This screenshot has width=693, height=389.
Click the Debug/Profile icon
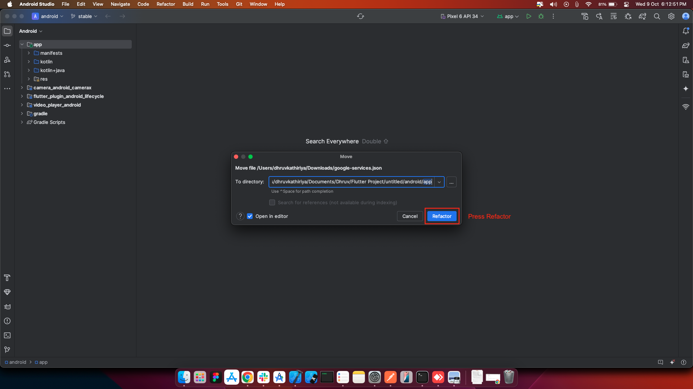coord(541,16)
